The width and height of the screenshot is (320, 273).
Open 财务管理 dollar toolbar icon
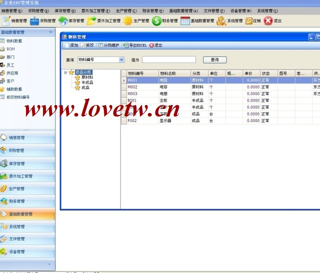point(156,21)
